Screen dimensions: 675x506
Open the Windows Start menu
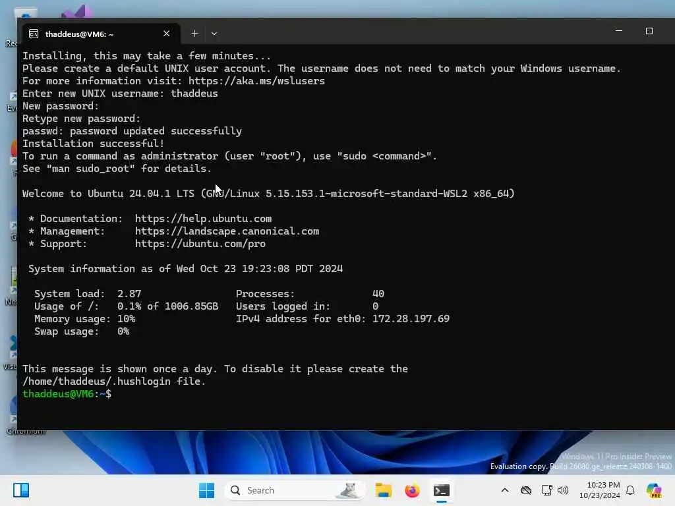[x=206, y=490]
